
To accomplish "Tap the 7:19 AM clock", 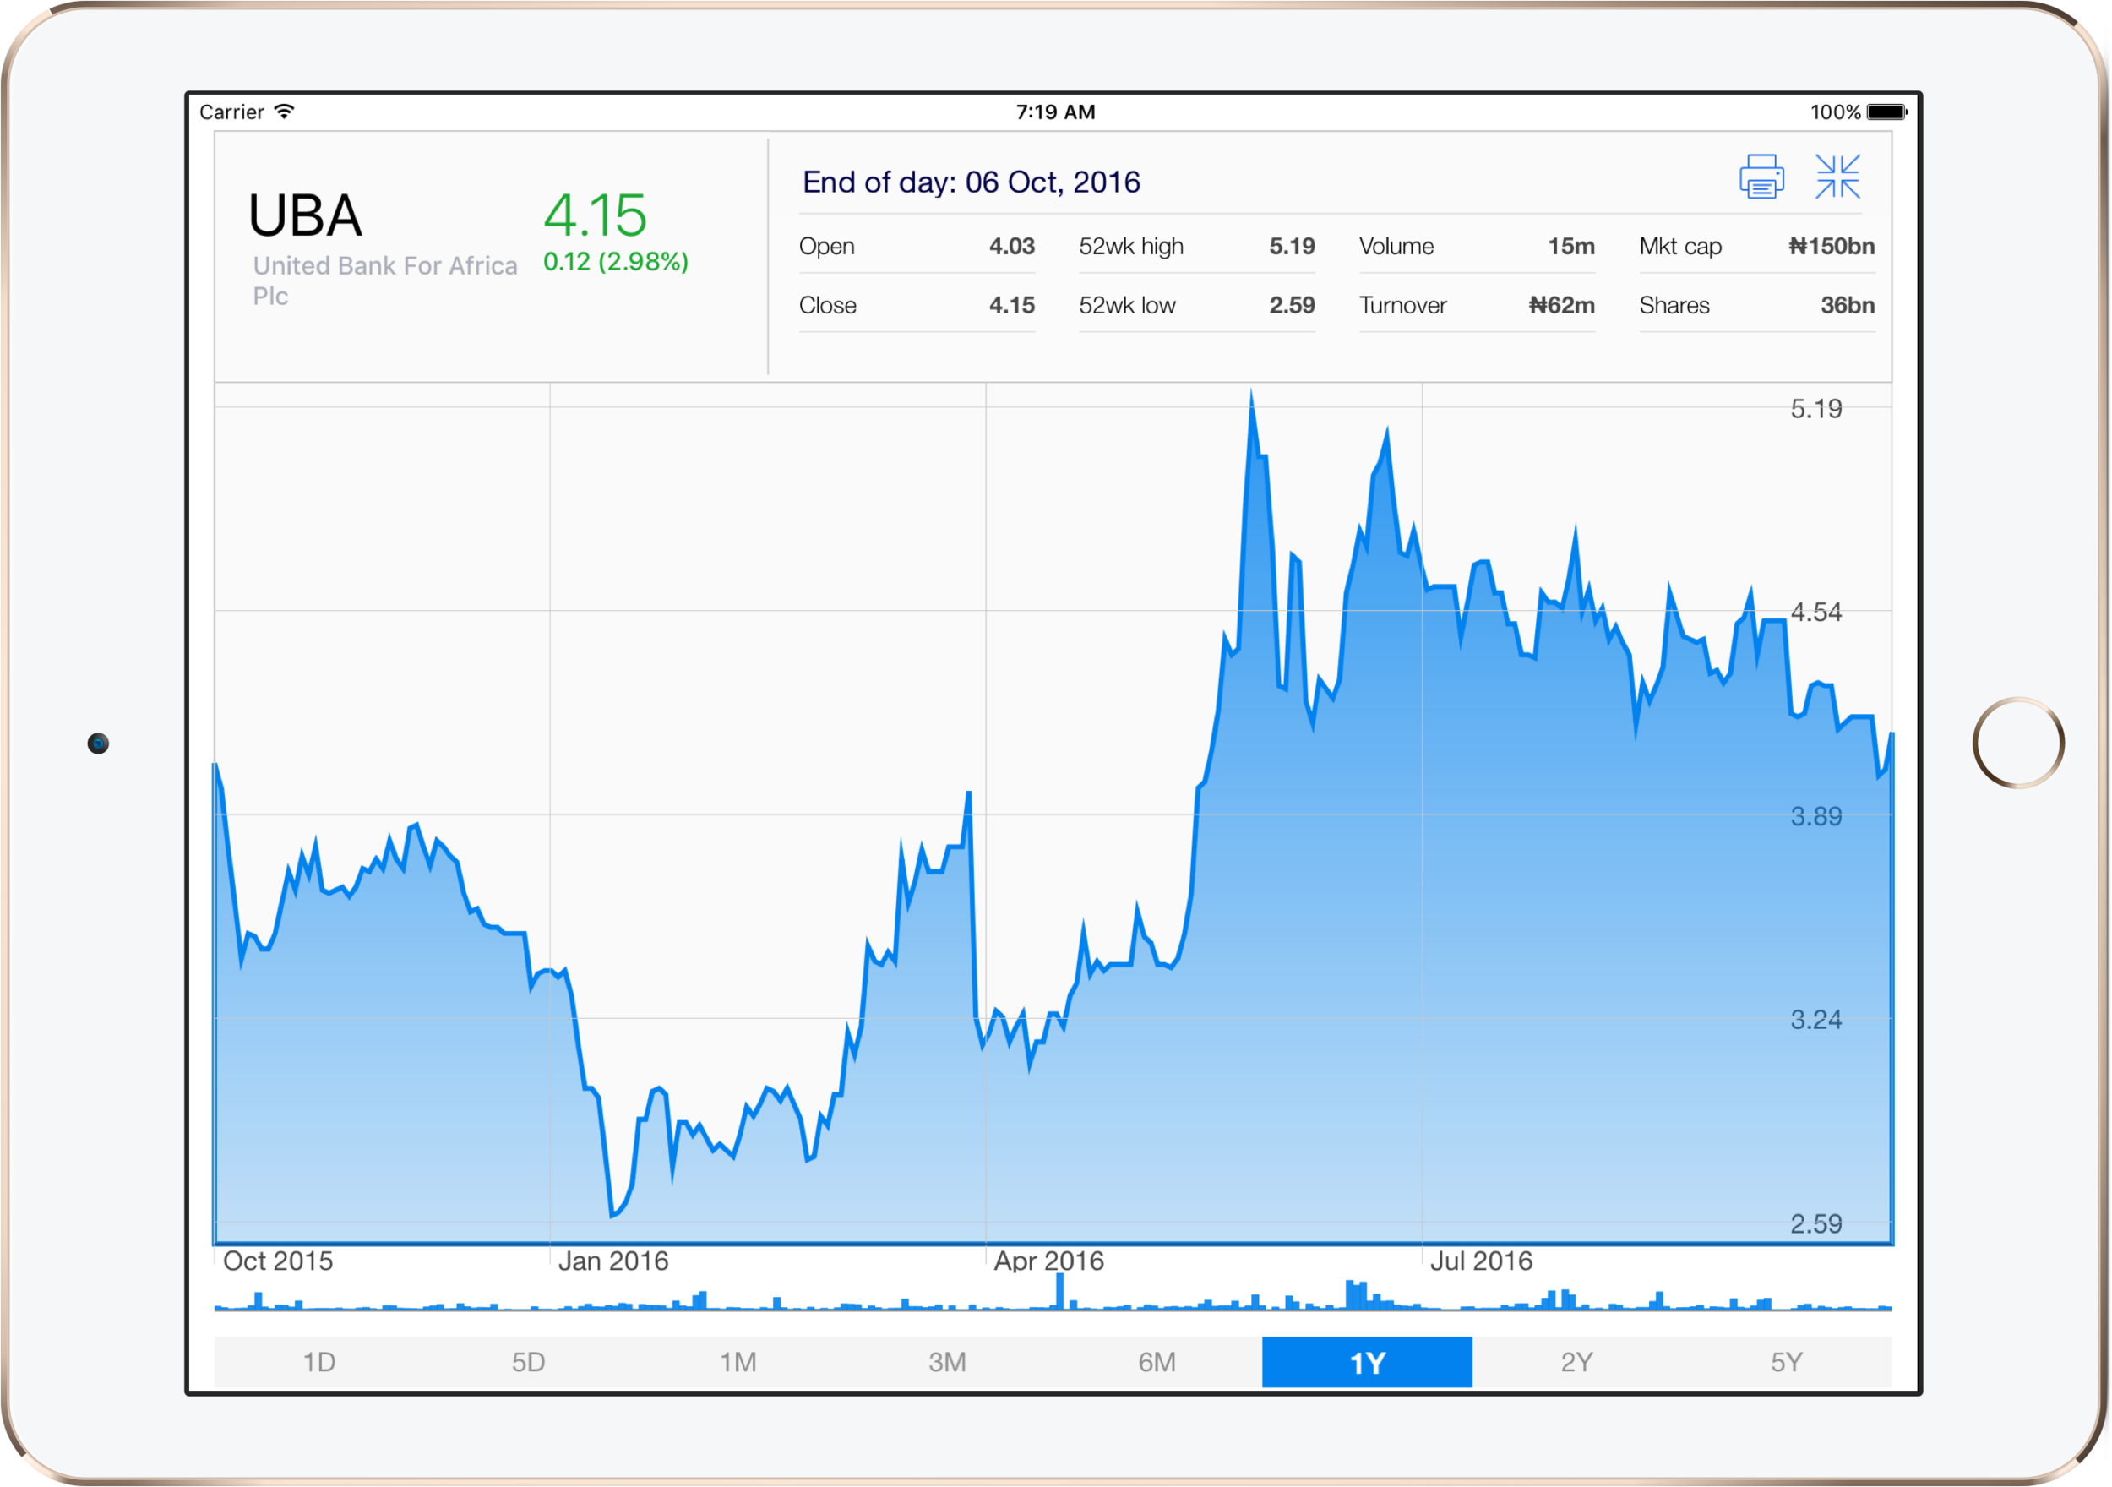I will [1055, 112].
